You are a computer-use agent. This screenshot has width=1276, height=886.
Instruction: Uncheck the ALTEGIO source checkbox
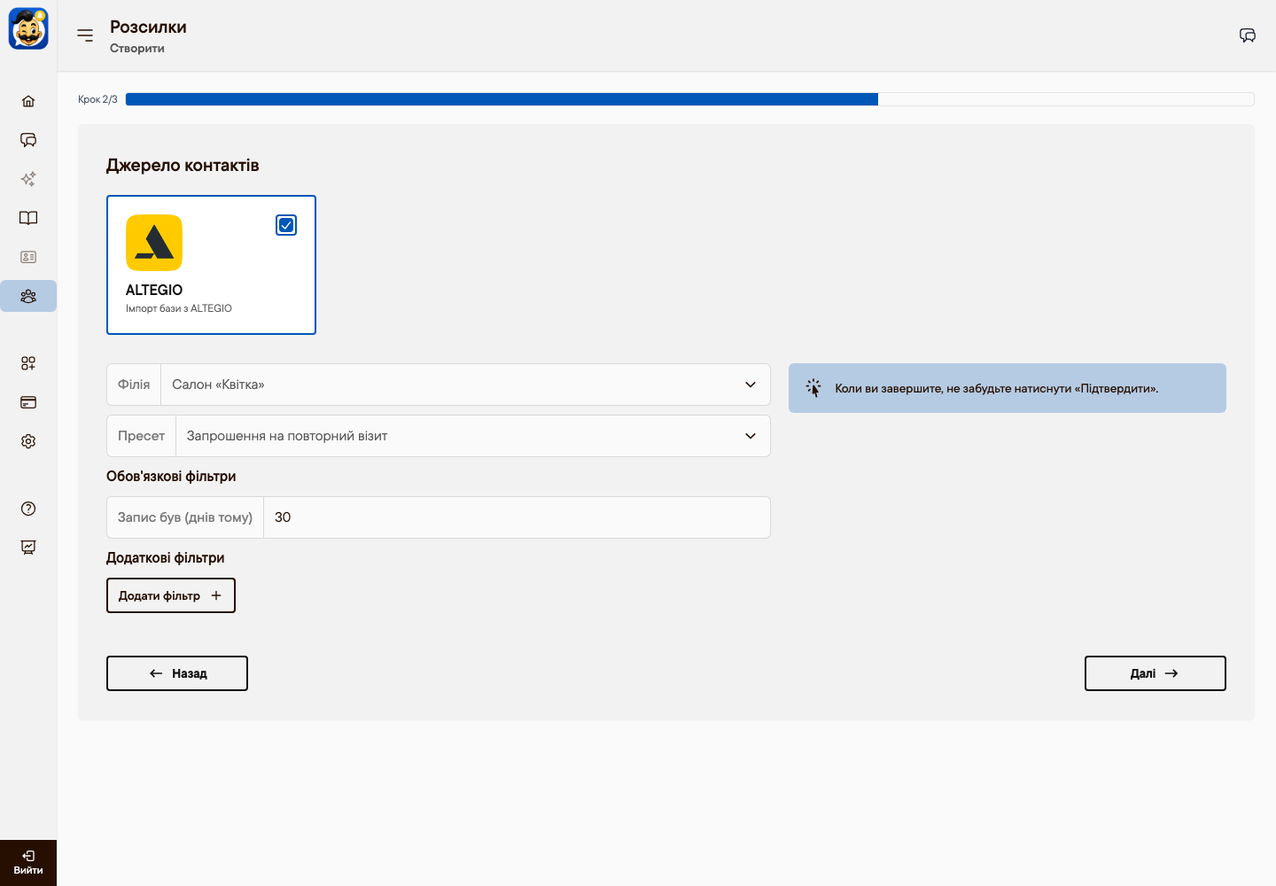(286, 225)
